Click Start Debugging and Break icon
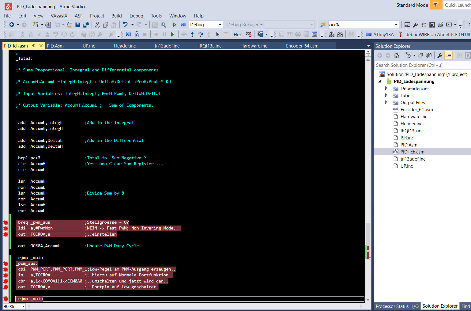The image size is (471, 311). 183,25
